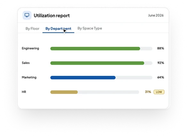Select the Sales department label

click(x=26, y=63)
